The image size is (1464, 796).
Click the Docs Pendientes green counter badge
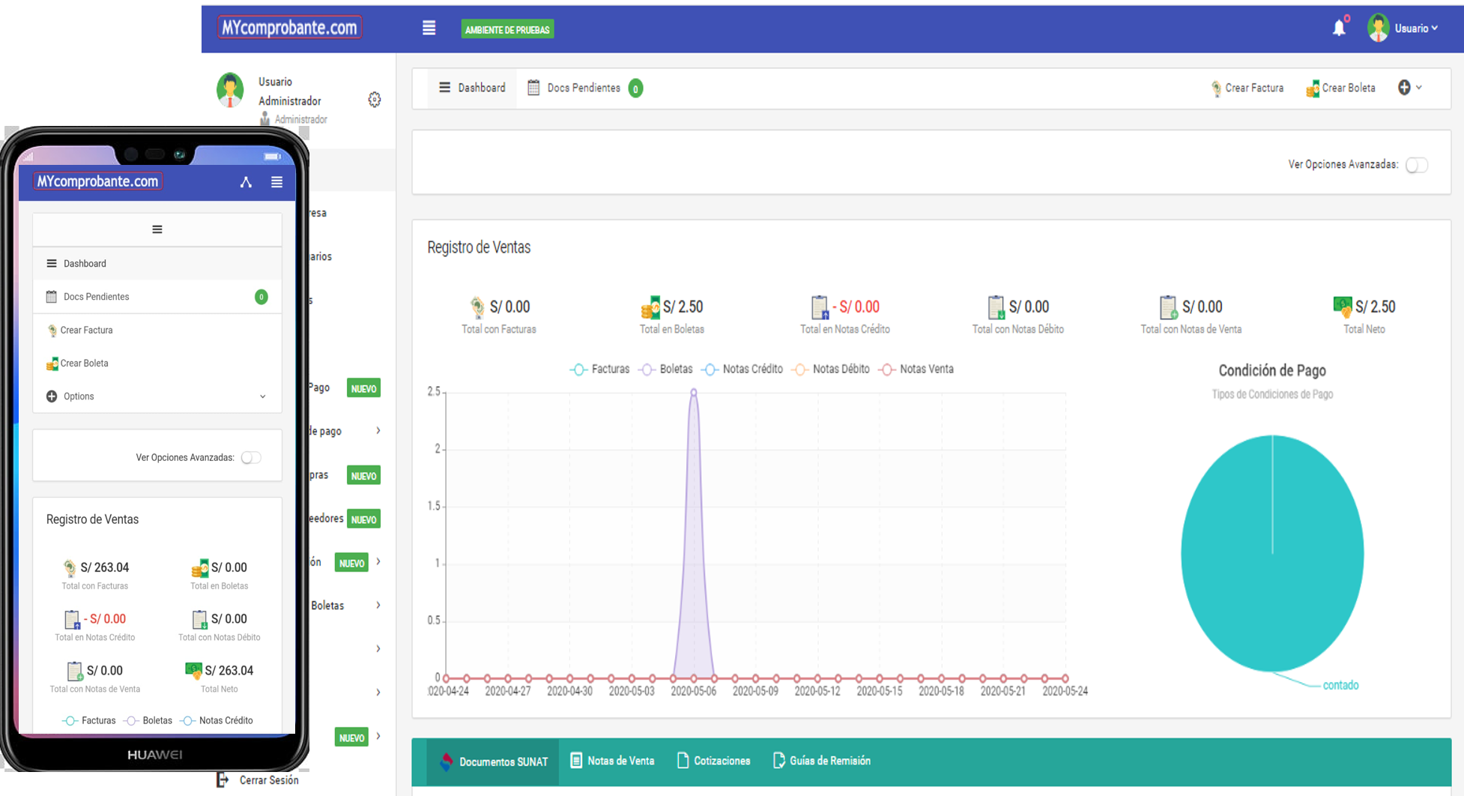coord(635,88)
